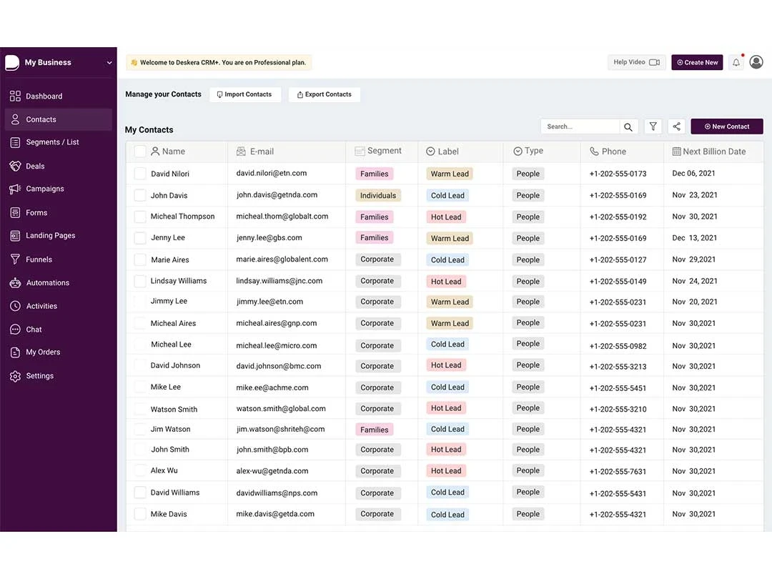Click the New Contact button

[726, 126]
